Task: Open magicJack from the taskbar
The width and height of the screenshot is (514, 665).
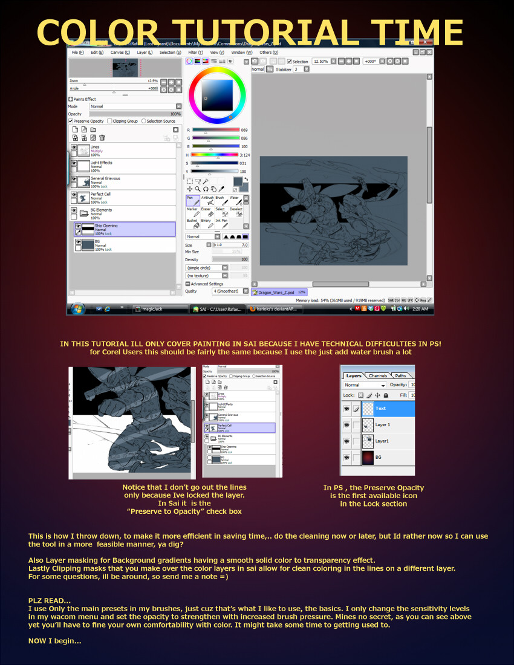Action: (x=160, y=309)
